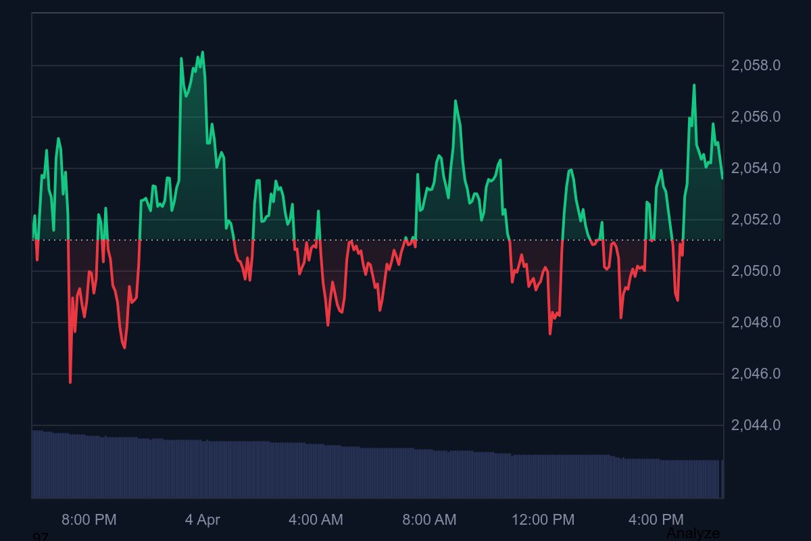Select the 2,048.0 price axis label
Image resolution: width=811 pixels, height=541 pixels.
click(x=756, y=323)
